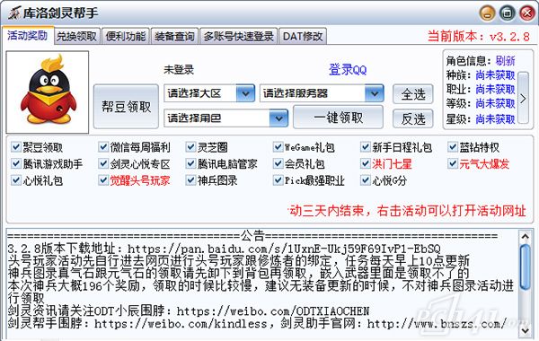Open the 便利功能 tab
The image size is (539, 341).
[126, 36]
